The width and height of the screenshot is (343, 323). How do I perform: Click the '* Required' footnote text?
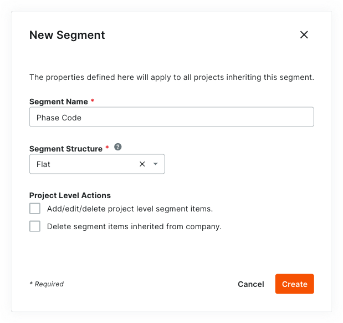[x=47, y=284]
